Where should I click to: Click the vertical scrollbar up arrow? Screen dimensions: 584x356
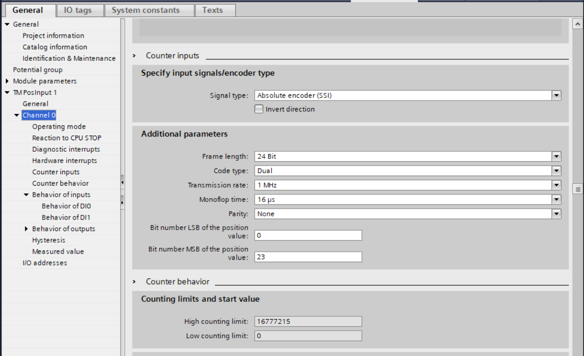coord(578,23)
